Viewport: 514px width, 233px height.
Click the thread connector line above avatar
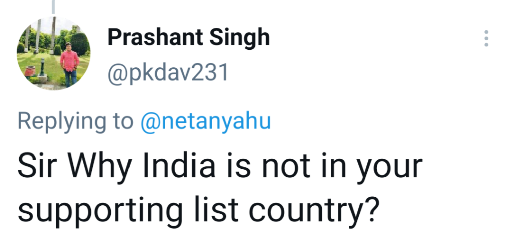coord(53,7)
